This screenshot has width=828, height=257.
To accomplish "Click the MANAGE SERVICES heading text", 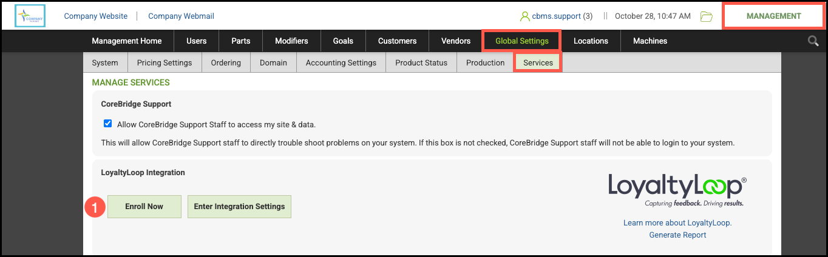I will [x=131, y=82].
